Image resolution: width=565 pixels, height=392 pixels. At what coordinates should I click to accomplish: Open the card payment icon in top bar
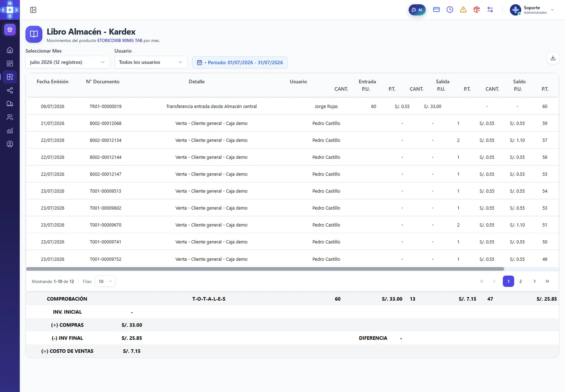tap(436, 10)
